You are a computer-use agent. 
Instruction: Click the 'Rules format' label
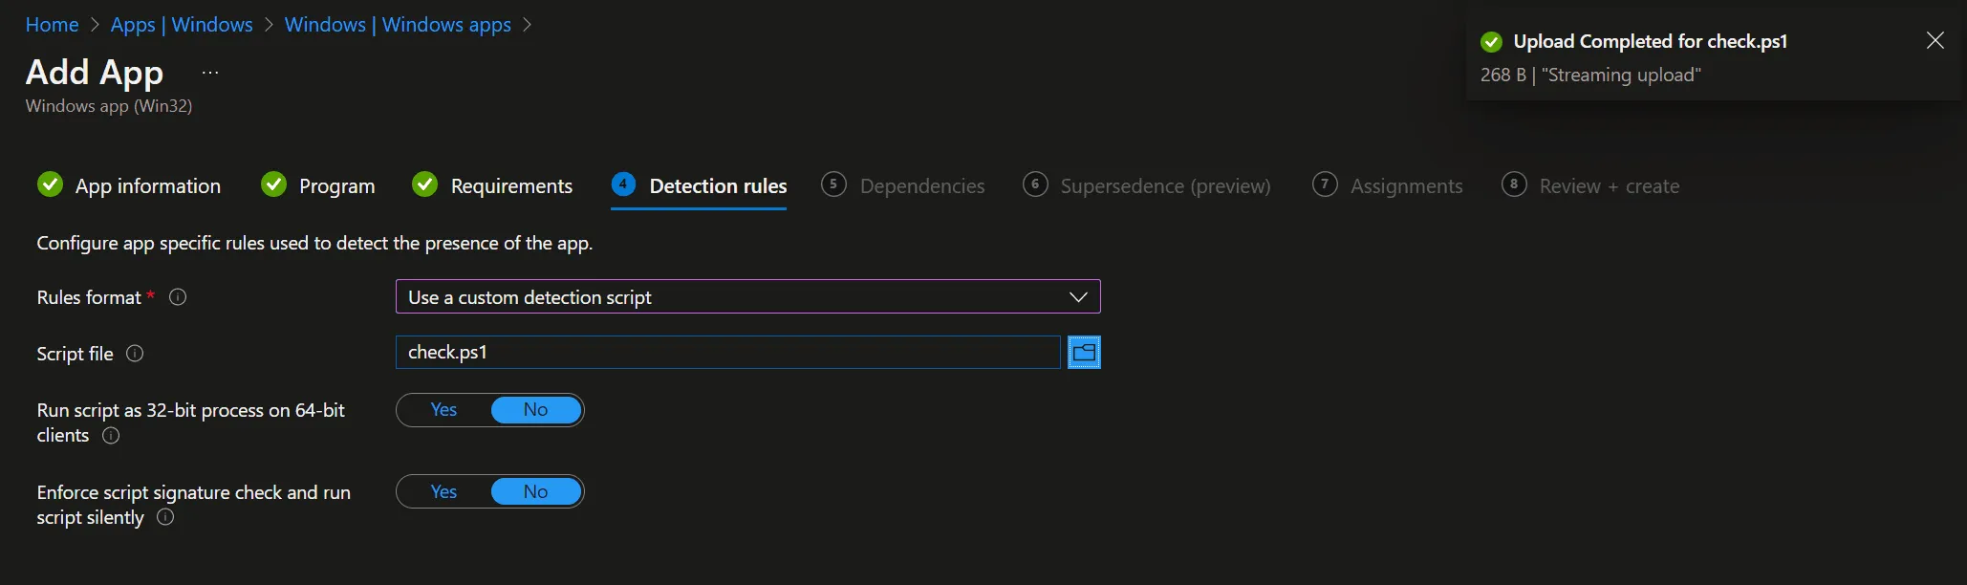pyautogui.click(x=89, y=297)
